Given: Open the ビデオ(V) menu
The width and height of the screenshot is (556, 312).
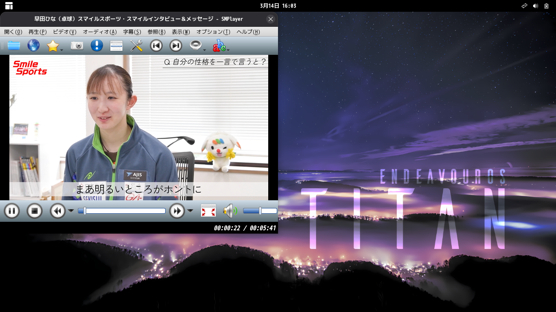Looking at the screenshot, I should click(65, 32).
